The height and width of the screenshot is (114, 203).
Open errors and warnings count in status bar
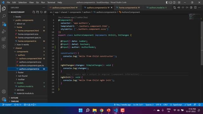click(30, 104)
